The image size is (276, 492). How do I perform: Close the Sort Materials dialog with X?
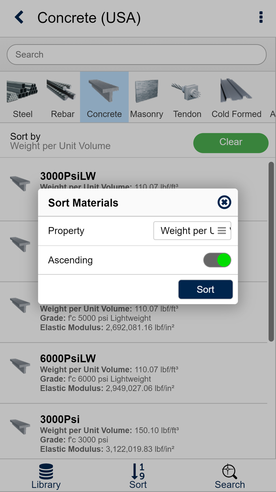click(x=224, y=202)
